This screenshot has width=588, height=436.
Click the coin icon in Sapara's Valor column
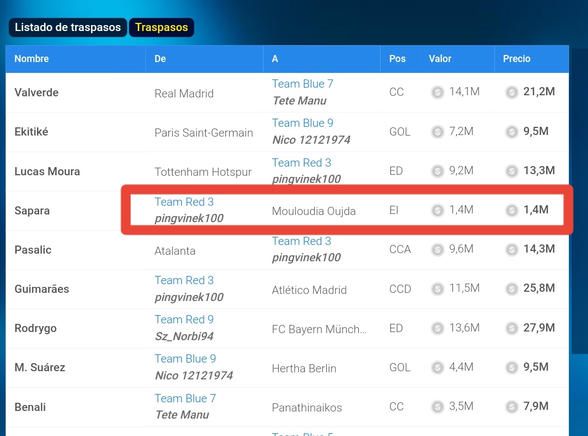coord(437,210)
